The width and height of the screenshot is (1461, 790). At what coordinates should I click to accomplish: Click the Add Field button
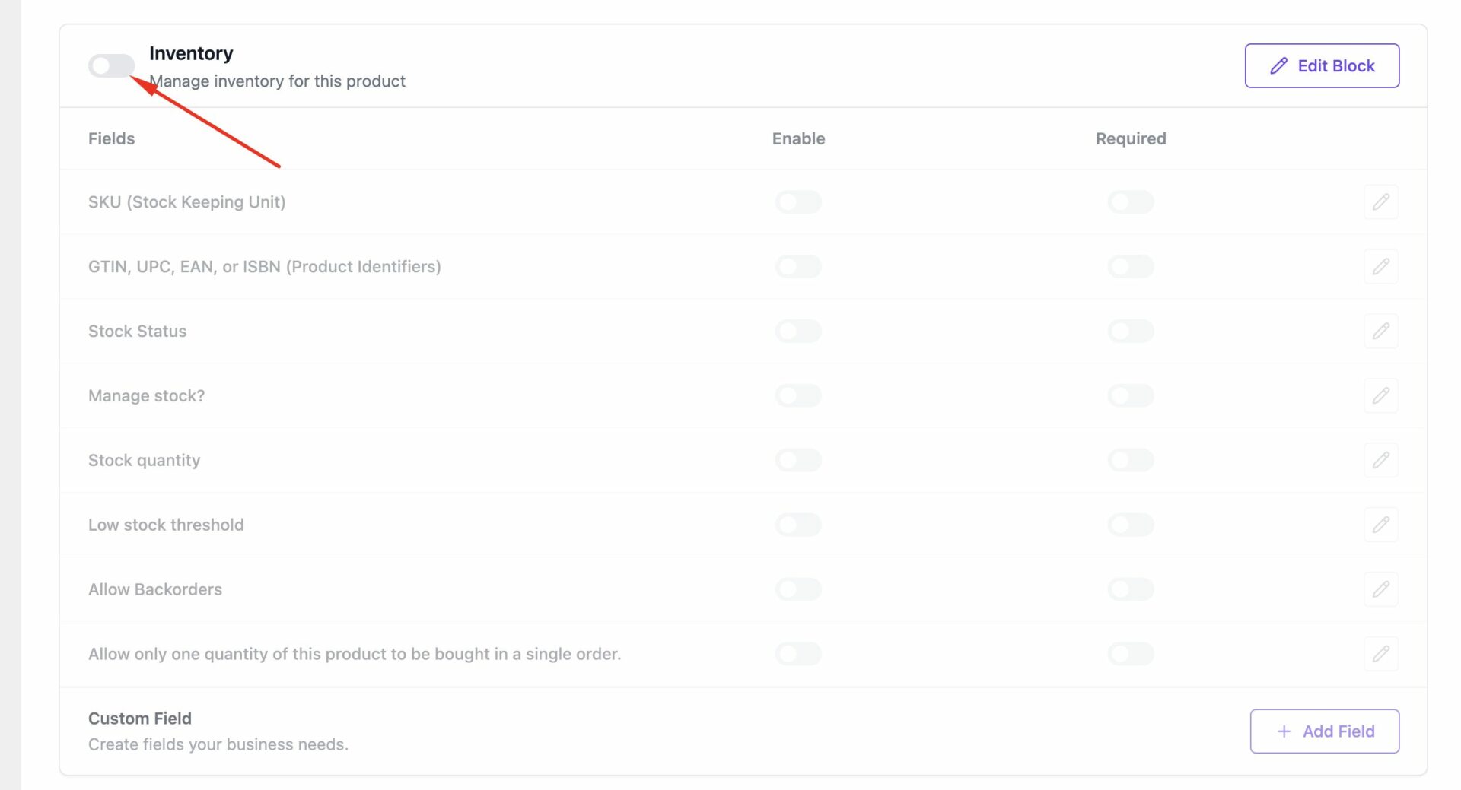click(x=1325, y=731)
